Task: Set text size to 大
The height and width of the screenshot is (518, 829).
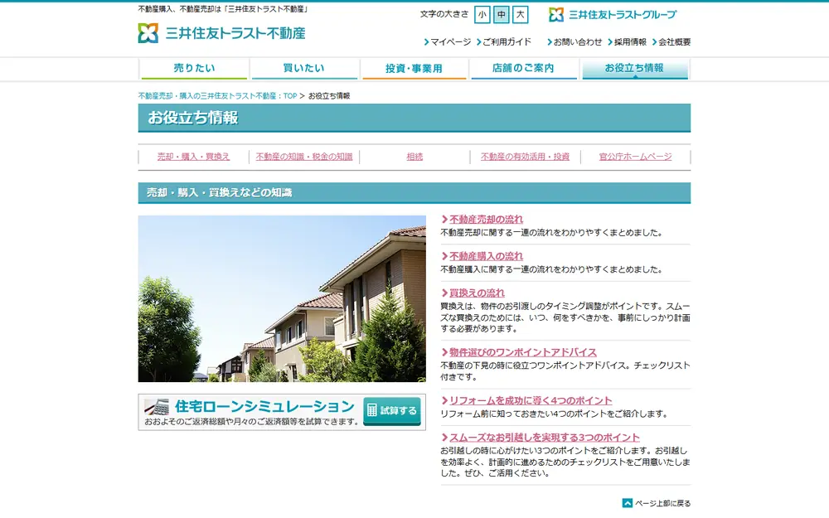Action: (521, 15)
